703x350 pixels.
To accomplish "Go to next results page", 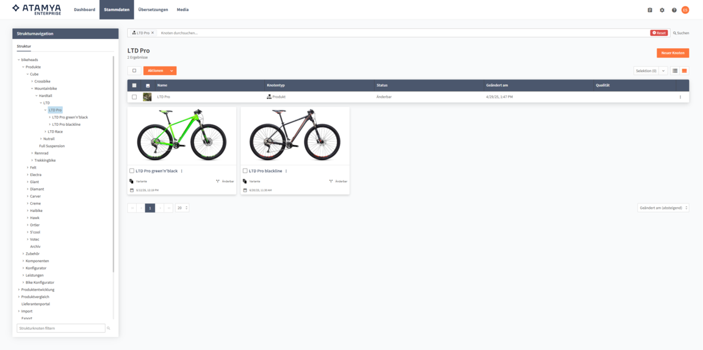I will (160, 208).
